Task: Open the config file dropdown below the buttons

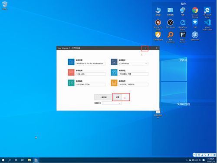Action: click(112, 103)
